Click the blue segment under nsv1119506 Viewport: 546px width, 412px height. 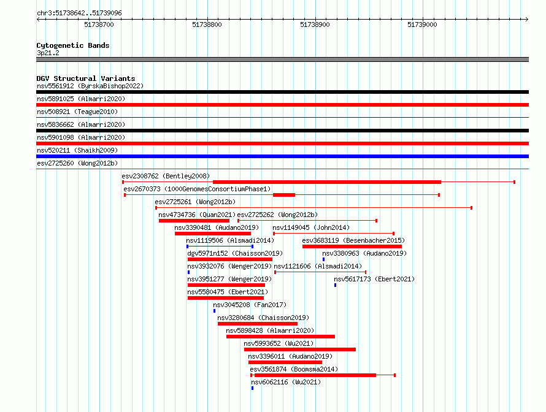(220, 246)
